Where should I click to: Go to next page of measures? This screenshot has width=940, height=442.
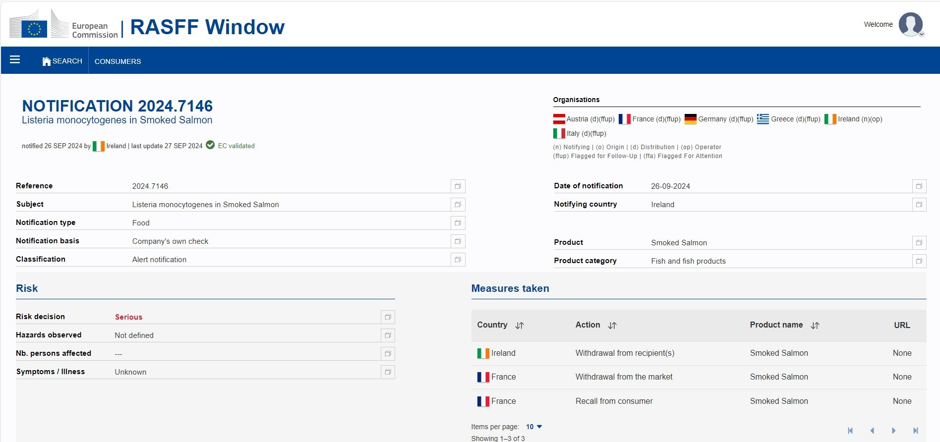coord(893,431)
